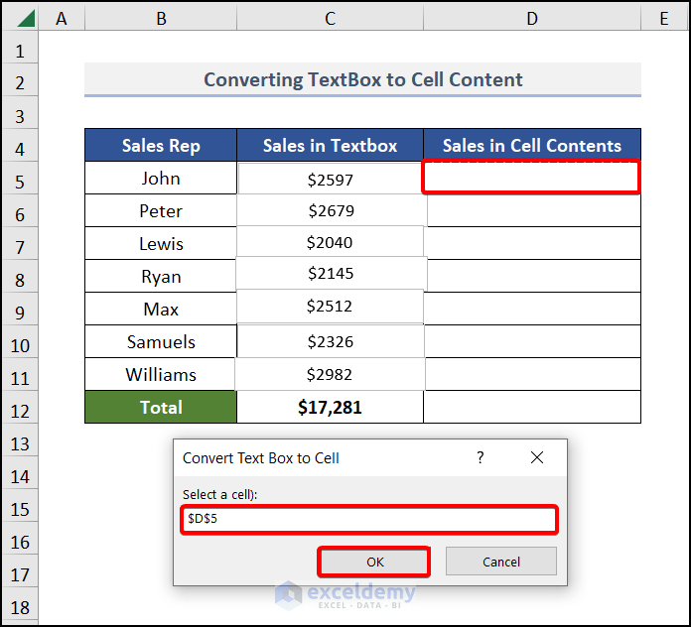The width and height of the screenshot is (691, 627).
Task: Select column C header
Action: click(330, 19)
